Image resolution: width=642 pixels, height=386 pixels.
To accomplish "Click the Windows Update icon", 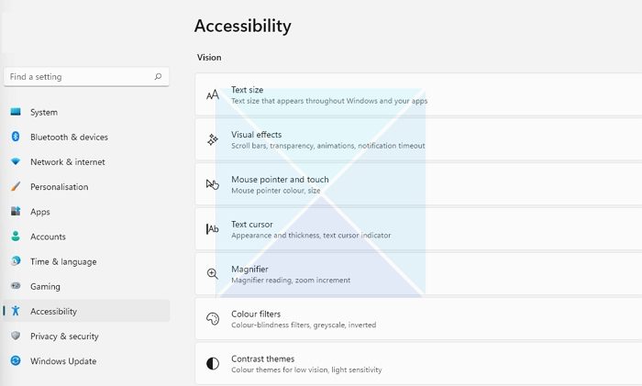I will click(x=16, y=361).
